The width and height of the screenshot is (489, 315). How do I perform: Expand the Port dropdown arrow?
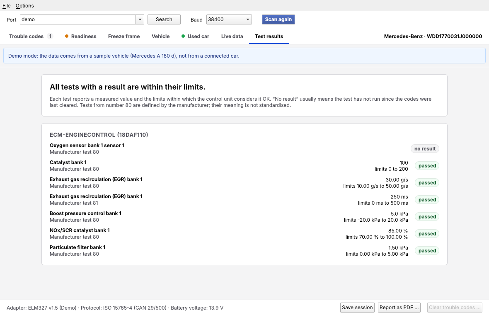coord(140,19)
